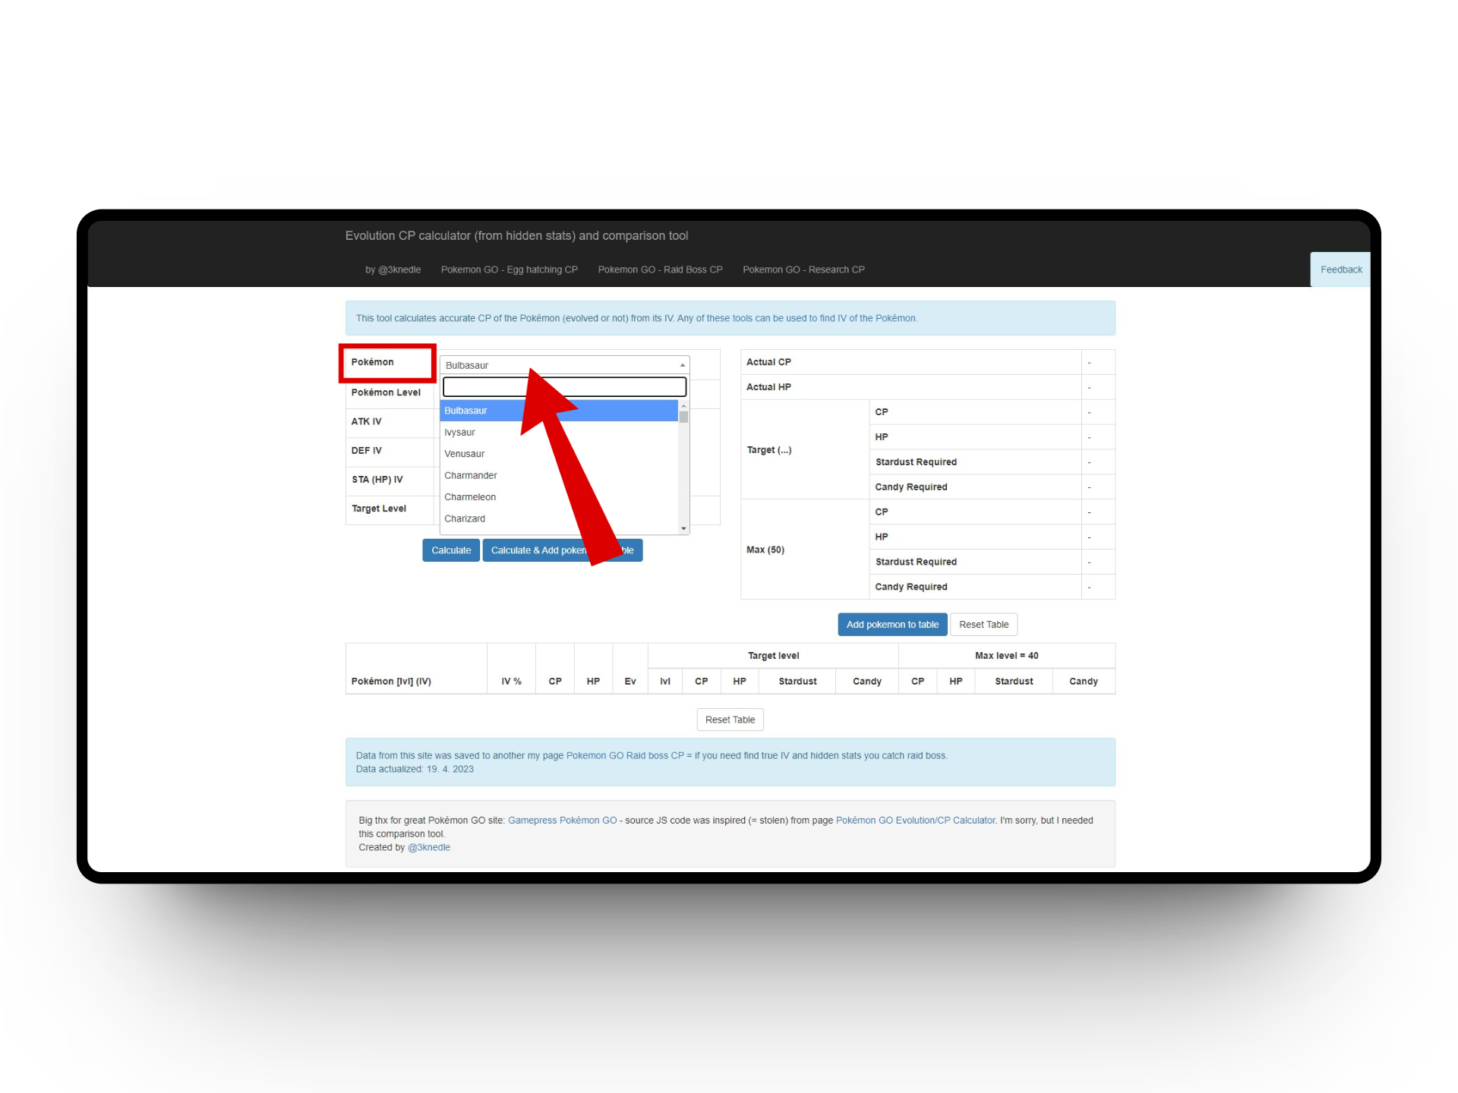The width and height of the screenshot is (1458, 1093).
Task: Click the @3knedle creator link in footer
Action: pos(429,848)
